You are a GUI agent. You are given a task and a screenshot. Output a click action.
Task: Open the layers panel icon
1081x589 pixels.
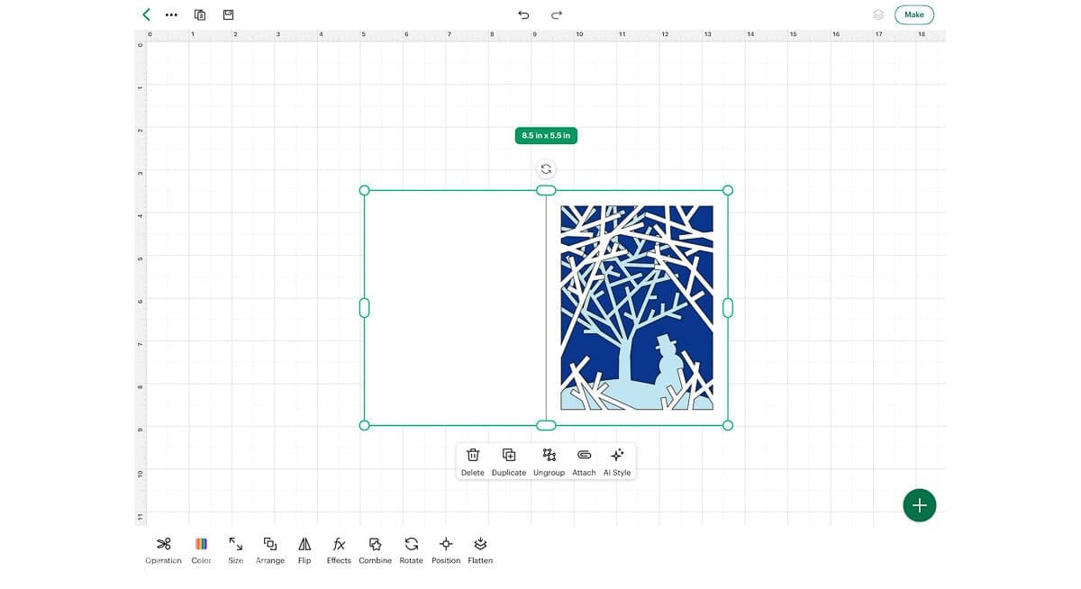tap(878, 14)
